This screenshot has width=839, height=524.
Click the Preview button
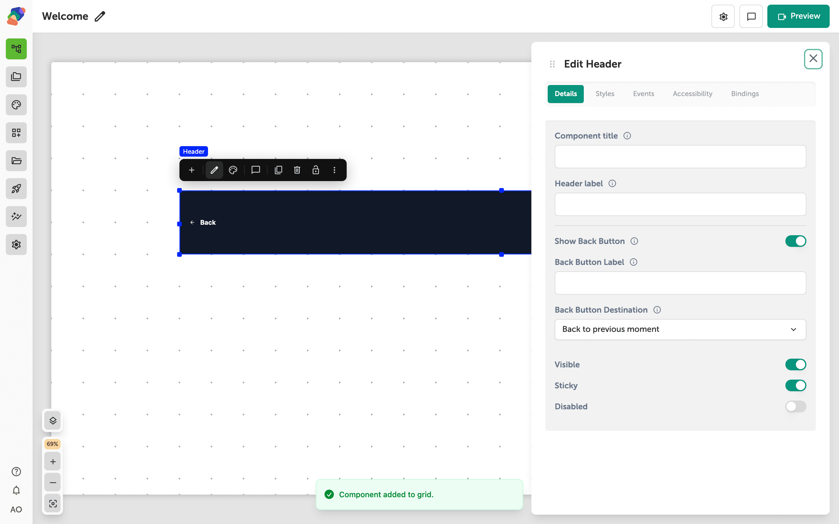[x=798, y=16]
